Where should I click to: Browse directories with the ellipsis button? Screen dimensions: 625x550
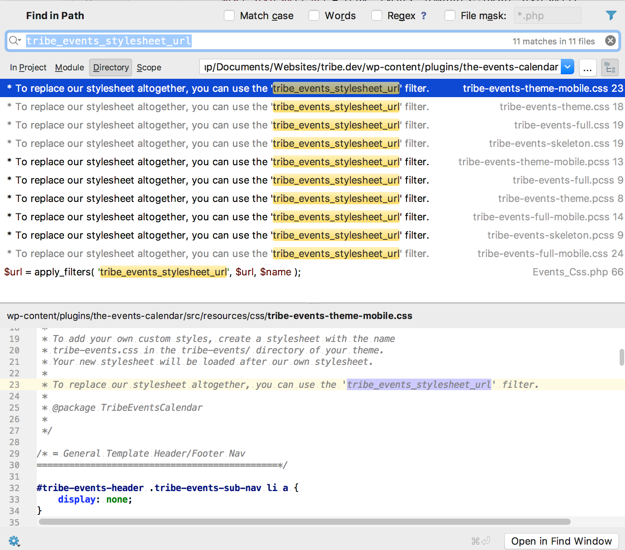(588, 68)
